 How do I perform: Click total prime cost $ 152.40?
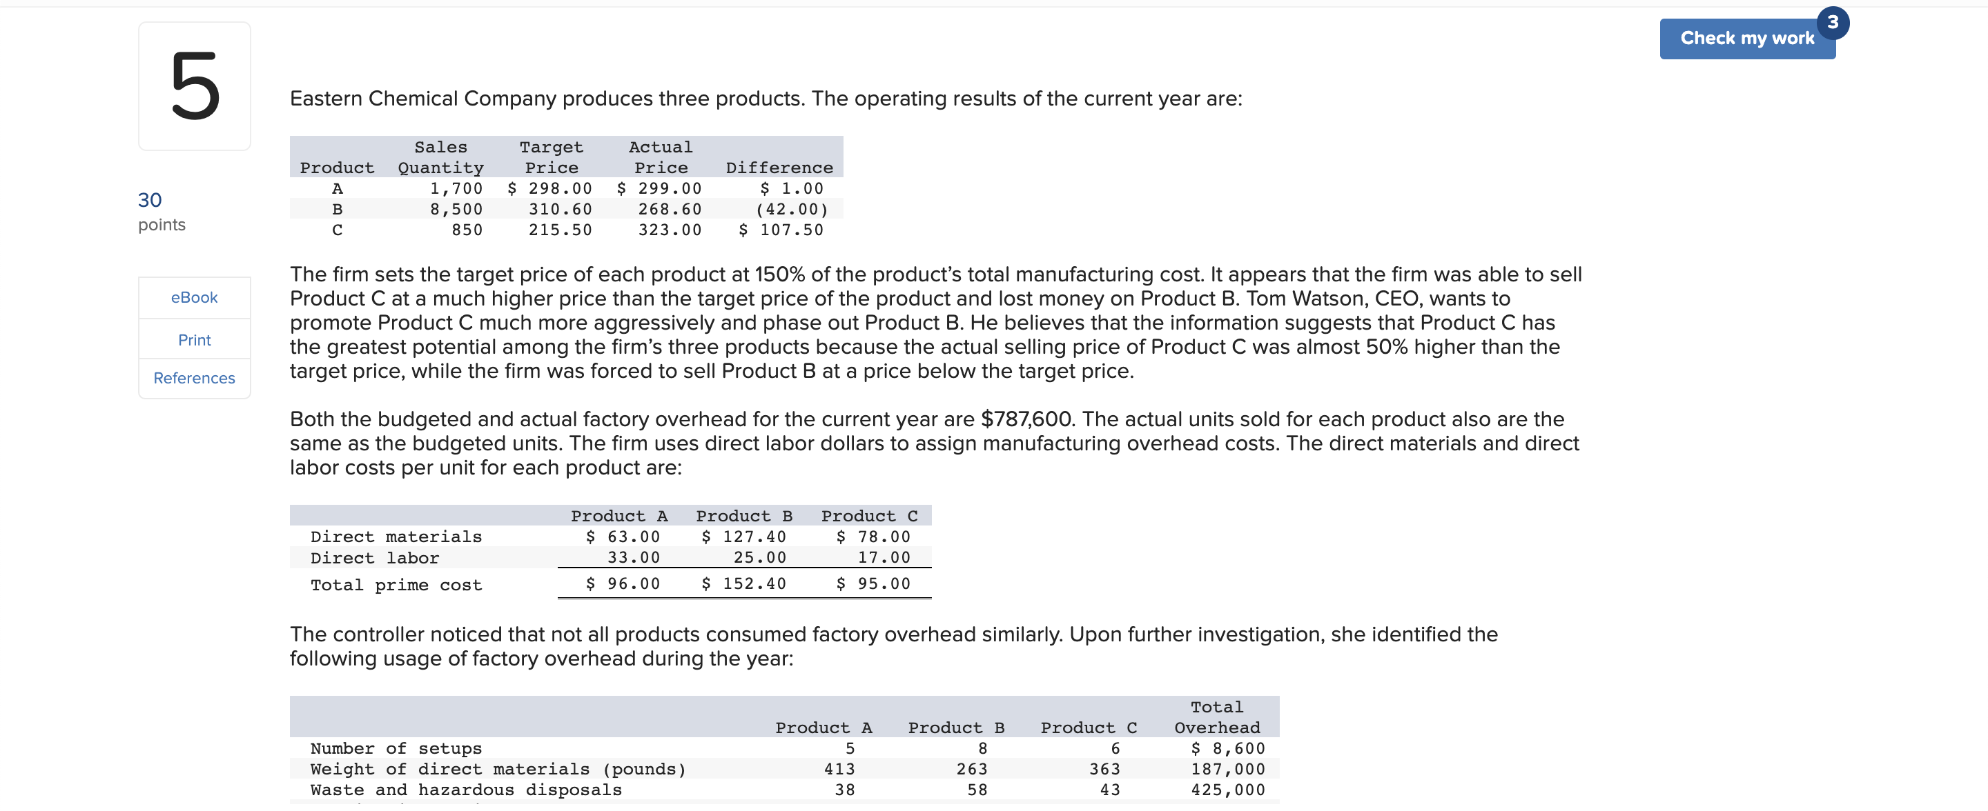(x=743, y=584)
